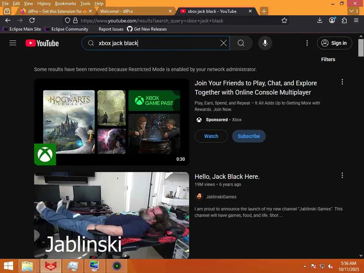Click Sign in button
This screenshot has width=364, height=273.
(334, 43)
